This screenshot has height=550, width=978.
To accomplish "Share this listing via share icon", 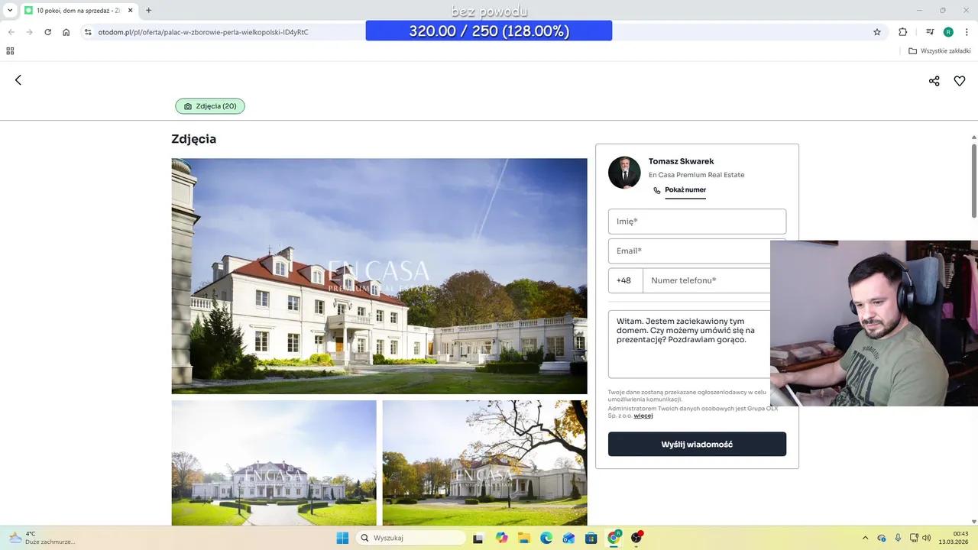I will 934,81.
